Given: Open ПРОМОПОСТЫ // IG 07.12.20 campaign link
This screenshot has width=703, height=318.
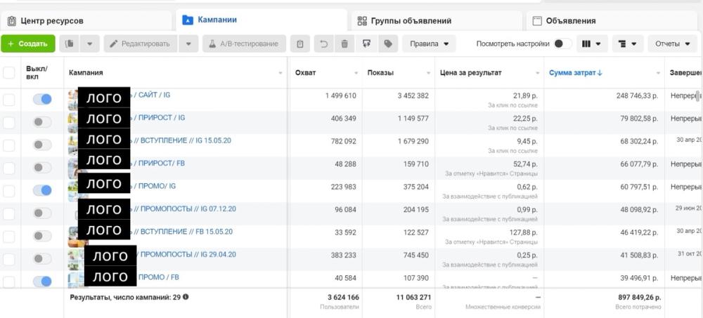Looking at the screenshot, I should click(x=183, y=209).
